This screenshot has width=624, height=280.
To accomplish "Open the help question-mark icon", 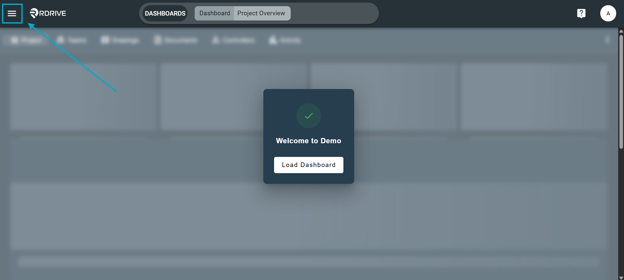I will 581,13.
